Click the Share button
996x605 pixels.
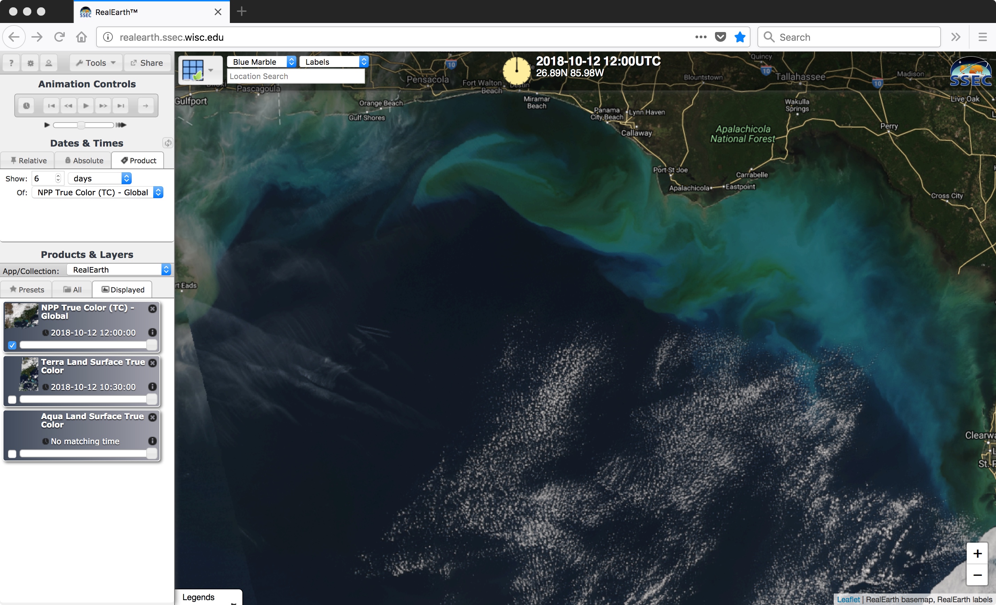click(x=147, y=63)
